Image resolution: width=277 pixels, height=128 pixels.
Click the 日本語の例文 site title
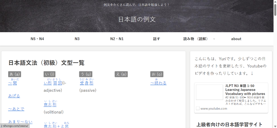(x=137, y=19)
